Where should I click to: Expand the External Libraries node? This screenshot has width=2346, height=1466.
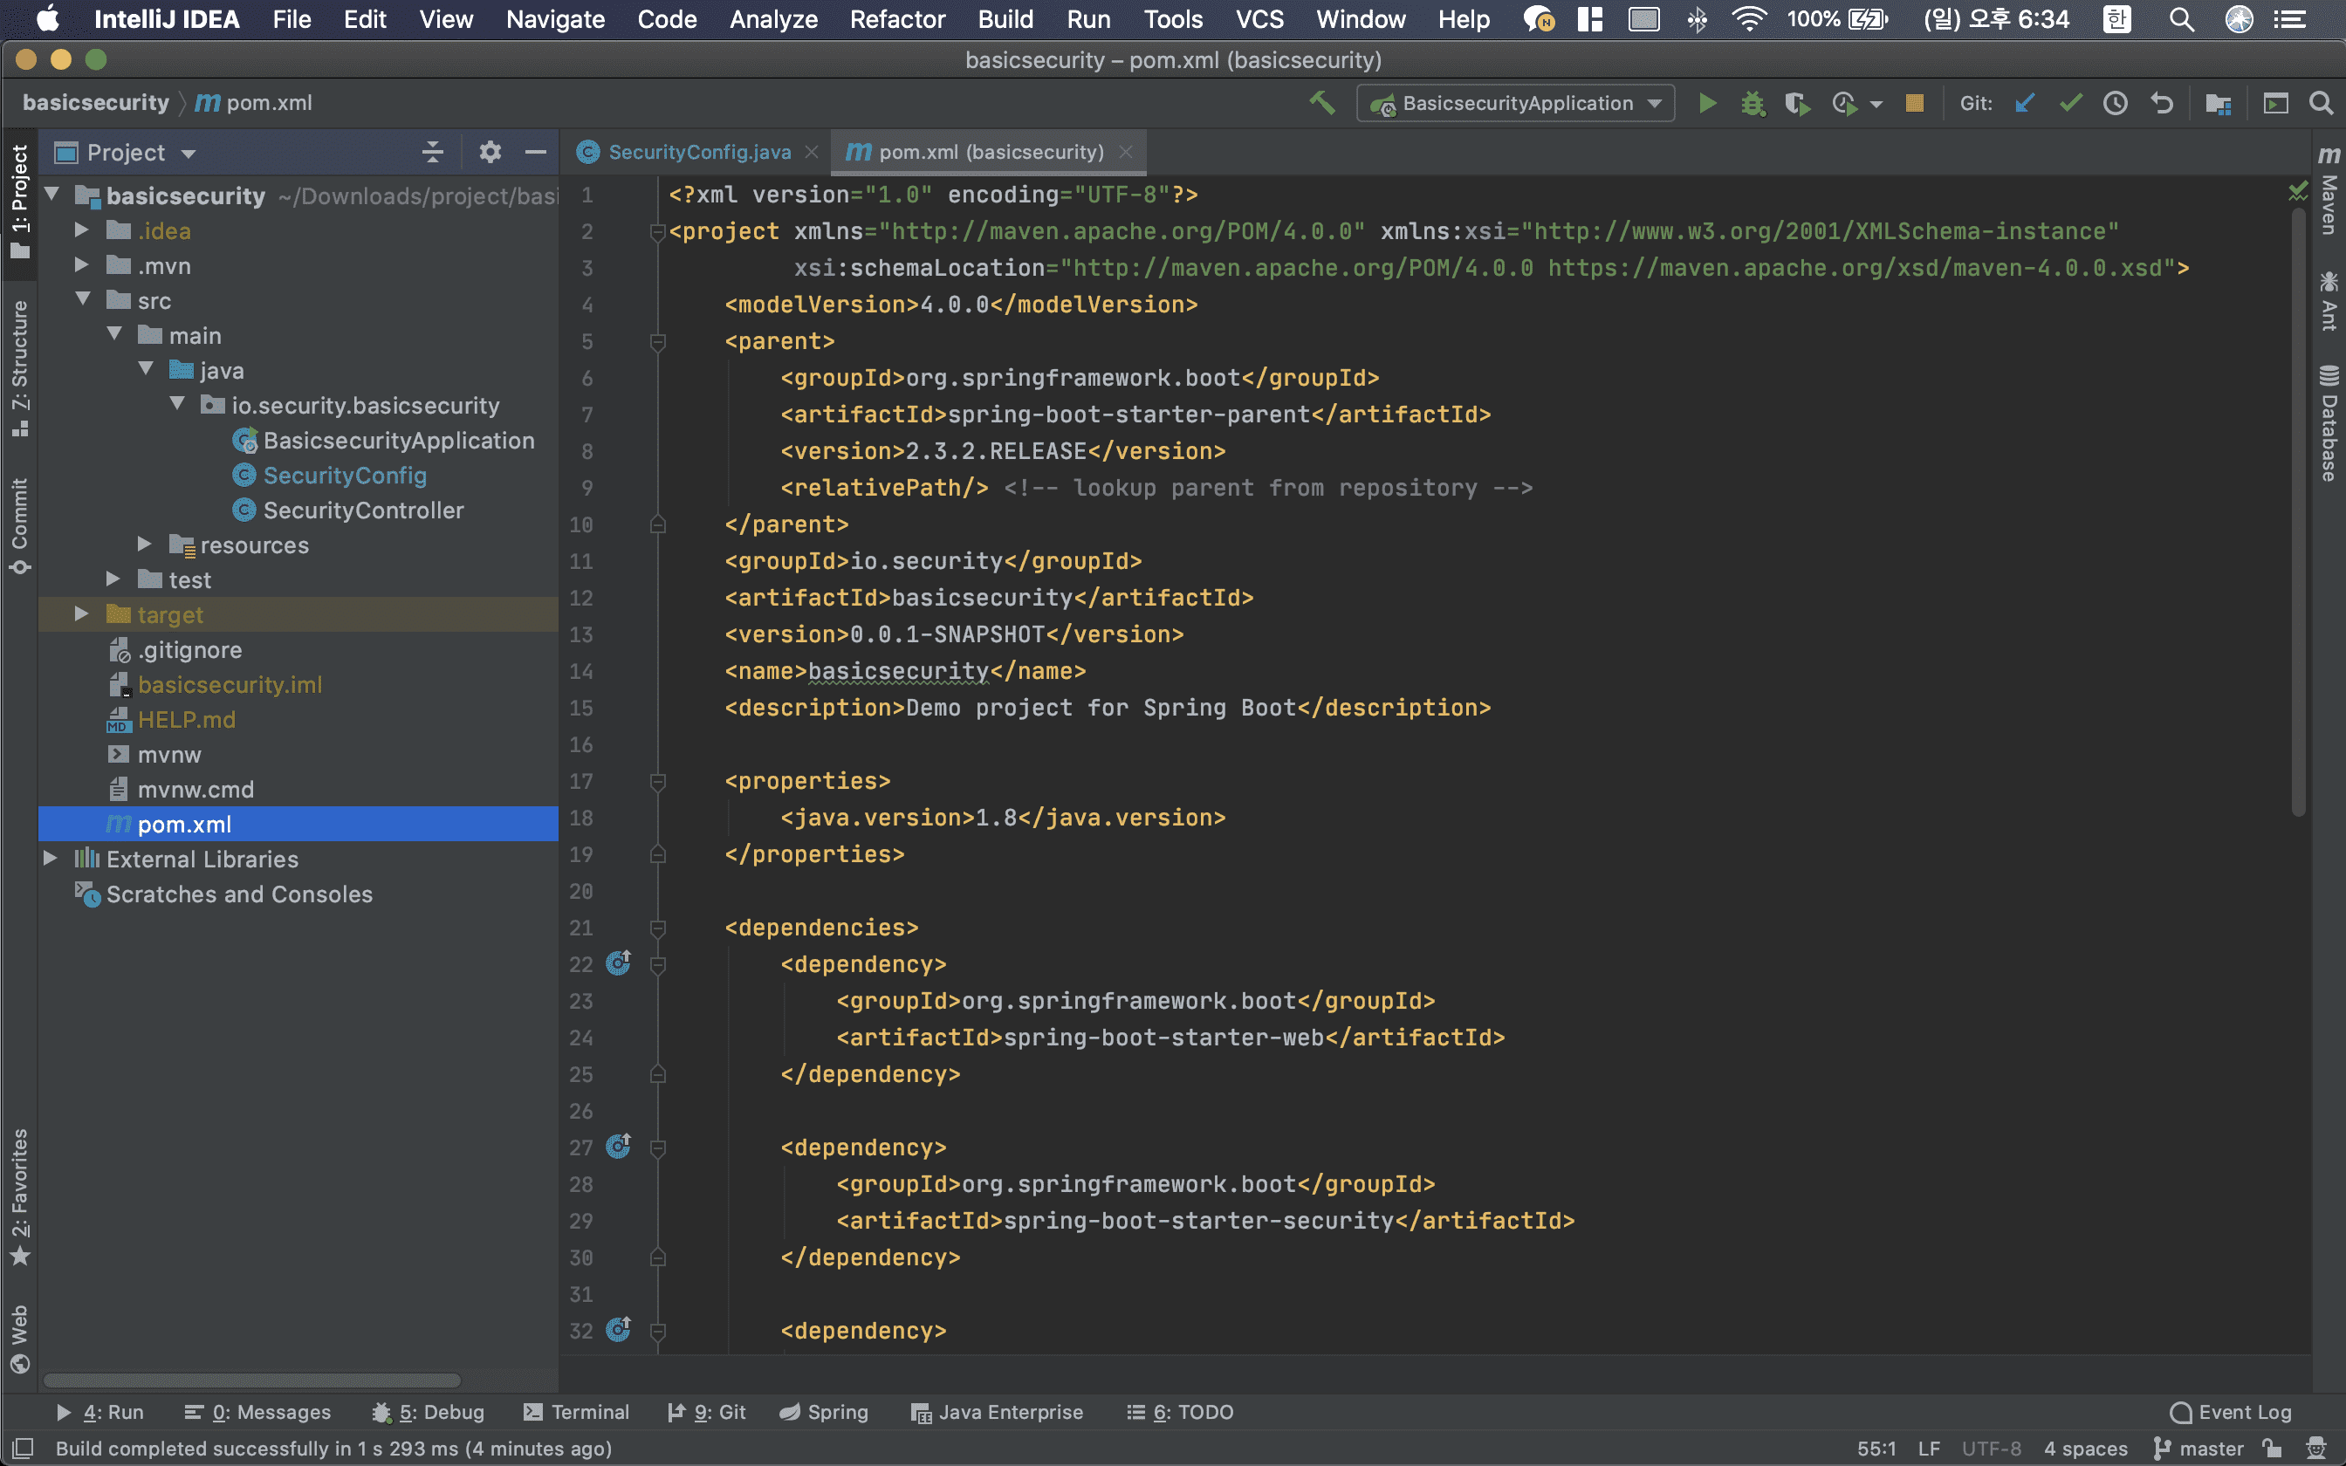(x=51, y=859)
